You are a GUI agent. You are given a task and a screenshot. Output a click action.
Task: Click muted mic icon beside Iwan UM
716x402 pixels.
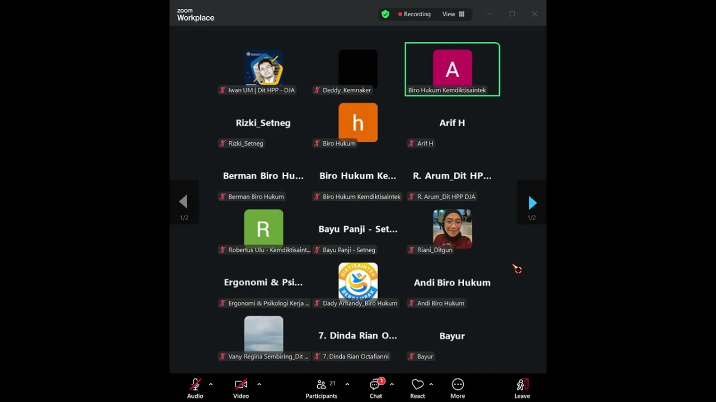pos(223,90)
